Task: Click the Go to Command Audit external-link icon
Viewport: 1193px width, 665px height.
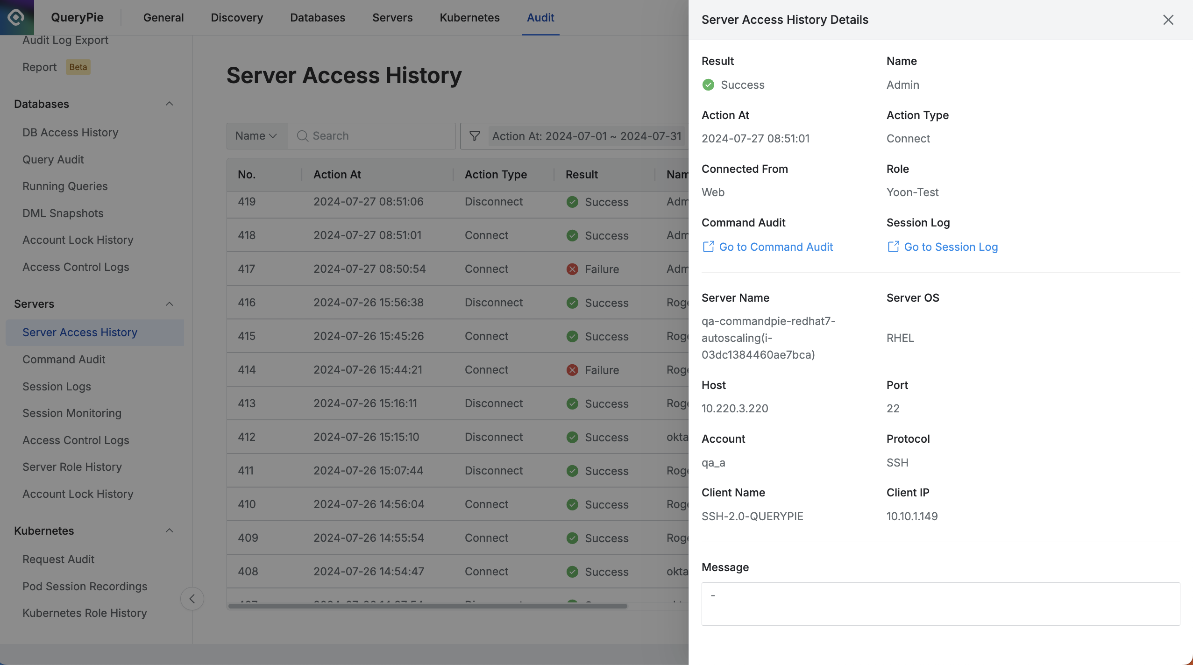Action: point(708,247)
